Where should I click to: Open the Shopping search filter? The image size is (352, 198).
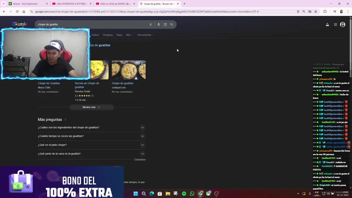click(x=108, y=35)
